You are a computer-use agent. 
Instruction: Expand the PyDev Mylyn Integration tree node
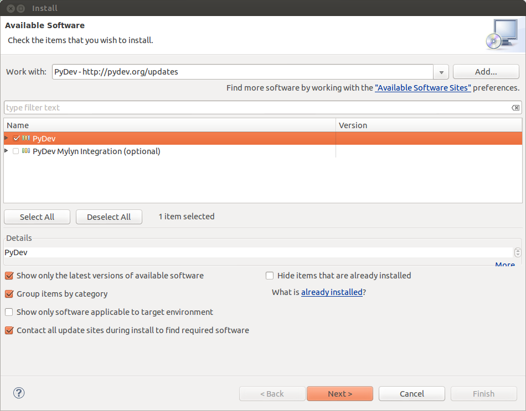(6, 151)
